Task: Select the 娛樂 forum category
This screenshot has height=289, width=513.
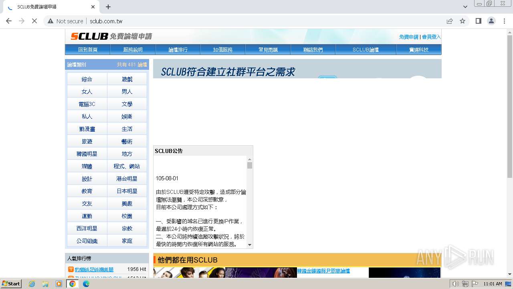Action: pyautogui.click(x=127, y=117)
